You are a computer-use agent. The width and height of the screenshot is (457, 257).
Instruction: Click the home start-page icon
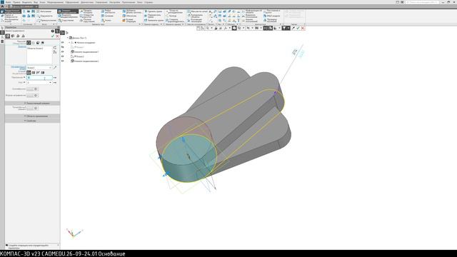click(3, 6)
